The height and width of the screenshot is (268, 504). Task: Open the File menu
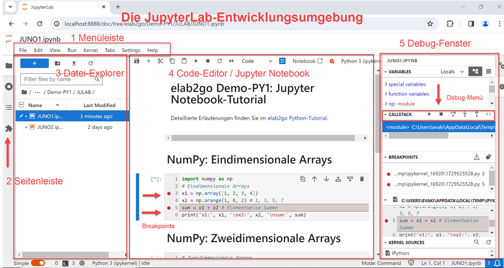click(x=23, y=50)
